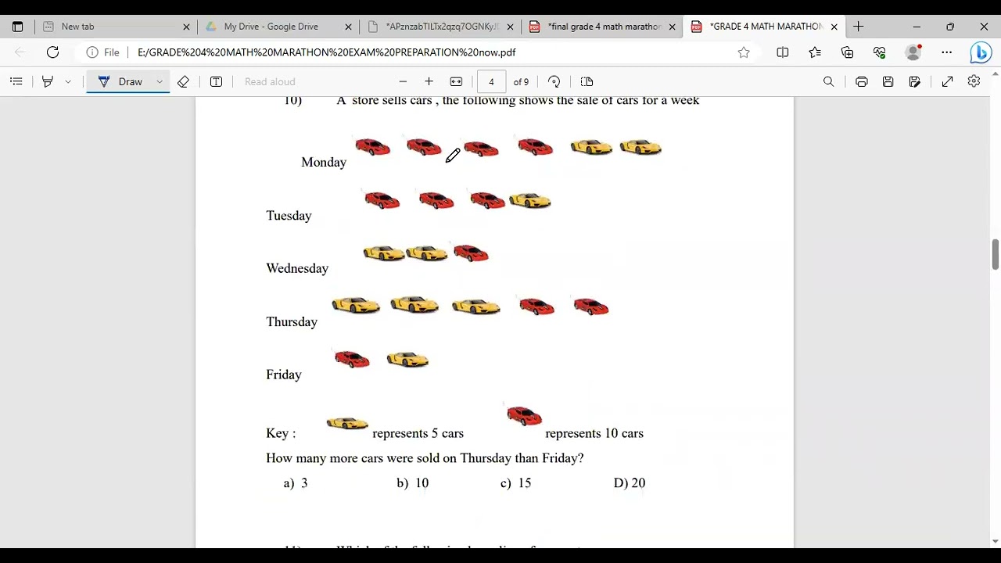1001x563 pixels.
Task: Switch to final grade 4 math marathon tab
Action: tap(601, 27)
